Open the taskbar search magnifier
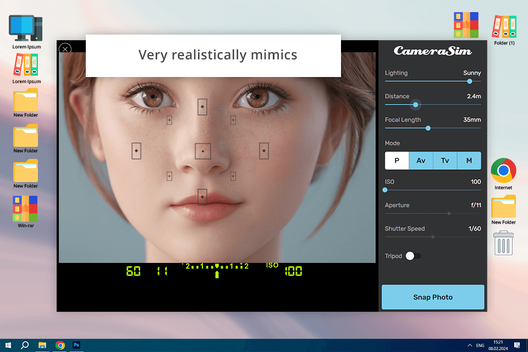The height and width of the screenshot is (352, 528). coord(25,345)
